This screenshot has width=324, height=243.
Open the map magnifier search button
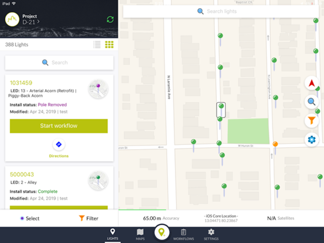coord(312,102)
